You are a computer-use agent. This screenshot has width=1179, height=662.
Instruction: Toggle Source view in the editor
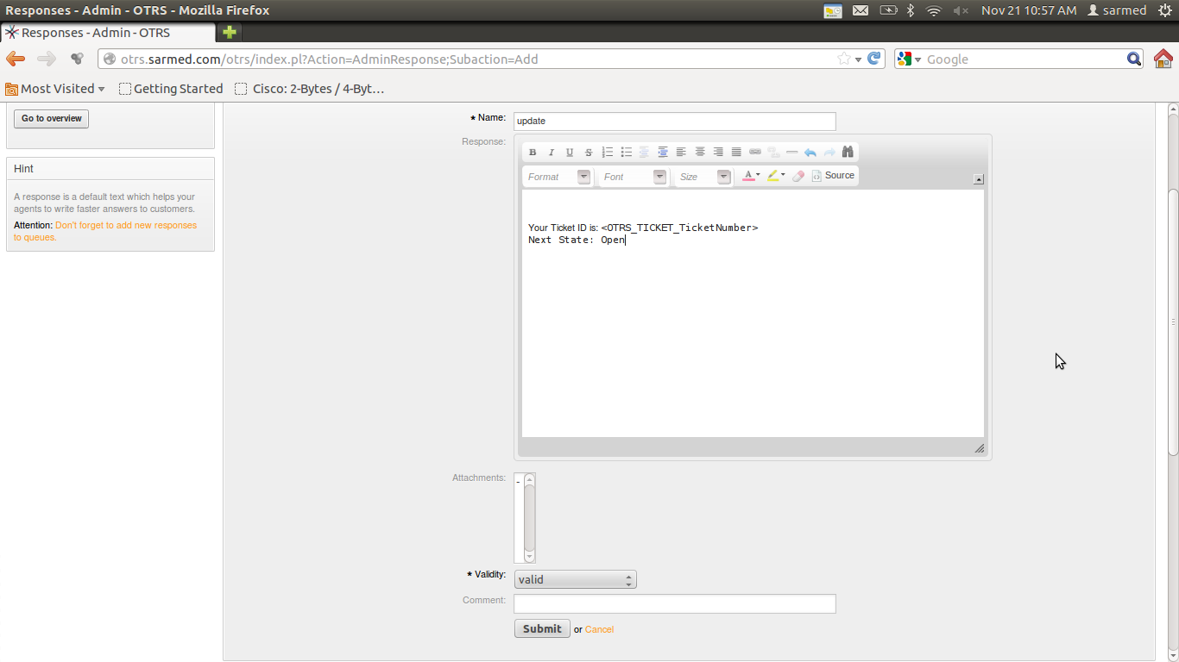coord(833,176)
